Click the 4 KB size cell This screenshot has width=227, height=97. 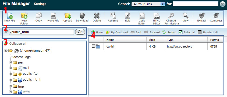[x=152, y=46]
